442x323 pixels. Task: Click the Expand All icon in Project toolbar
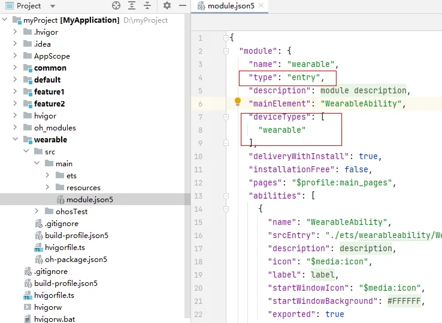click(132, 5)
